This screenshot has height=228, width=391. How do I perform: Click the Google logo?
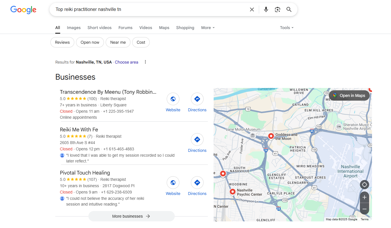point(23,10)
